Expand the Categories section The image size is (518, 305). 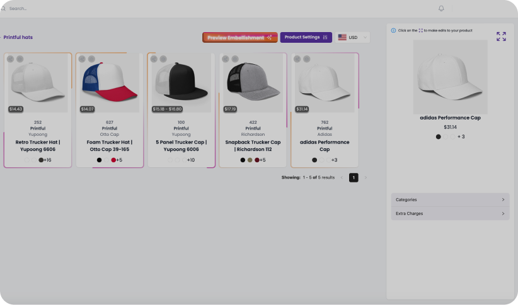(x=450, y=200)
